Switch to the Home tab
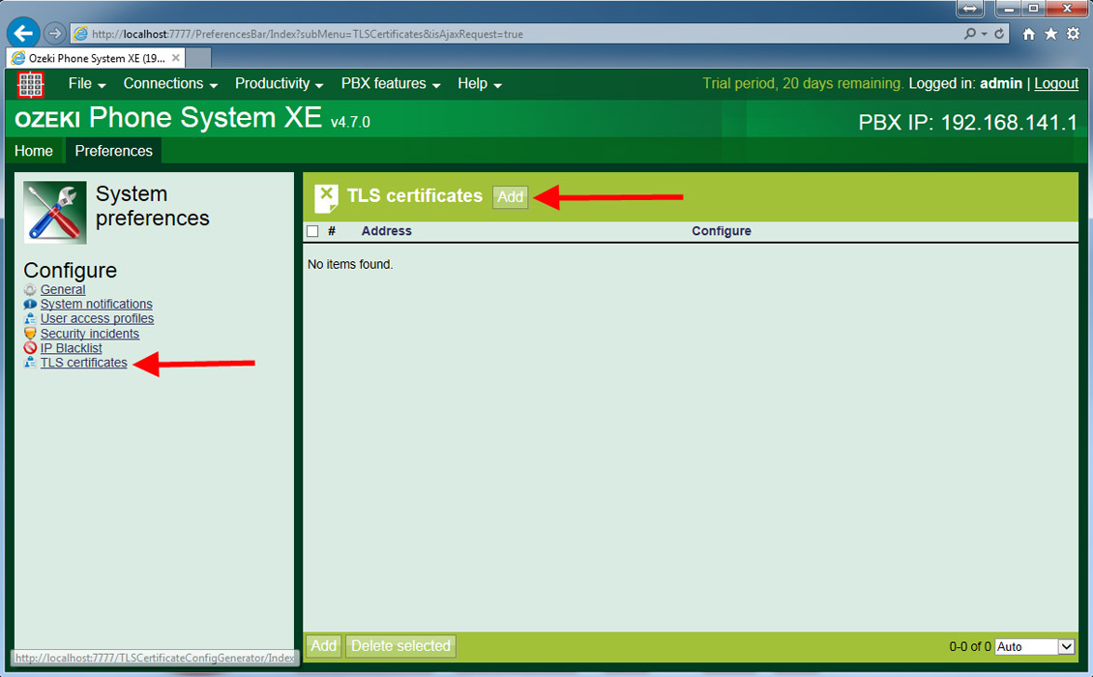1093x677 pixels. tap(34, 151)
